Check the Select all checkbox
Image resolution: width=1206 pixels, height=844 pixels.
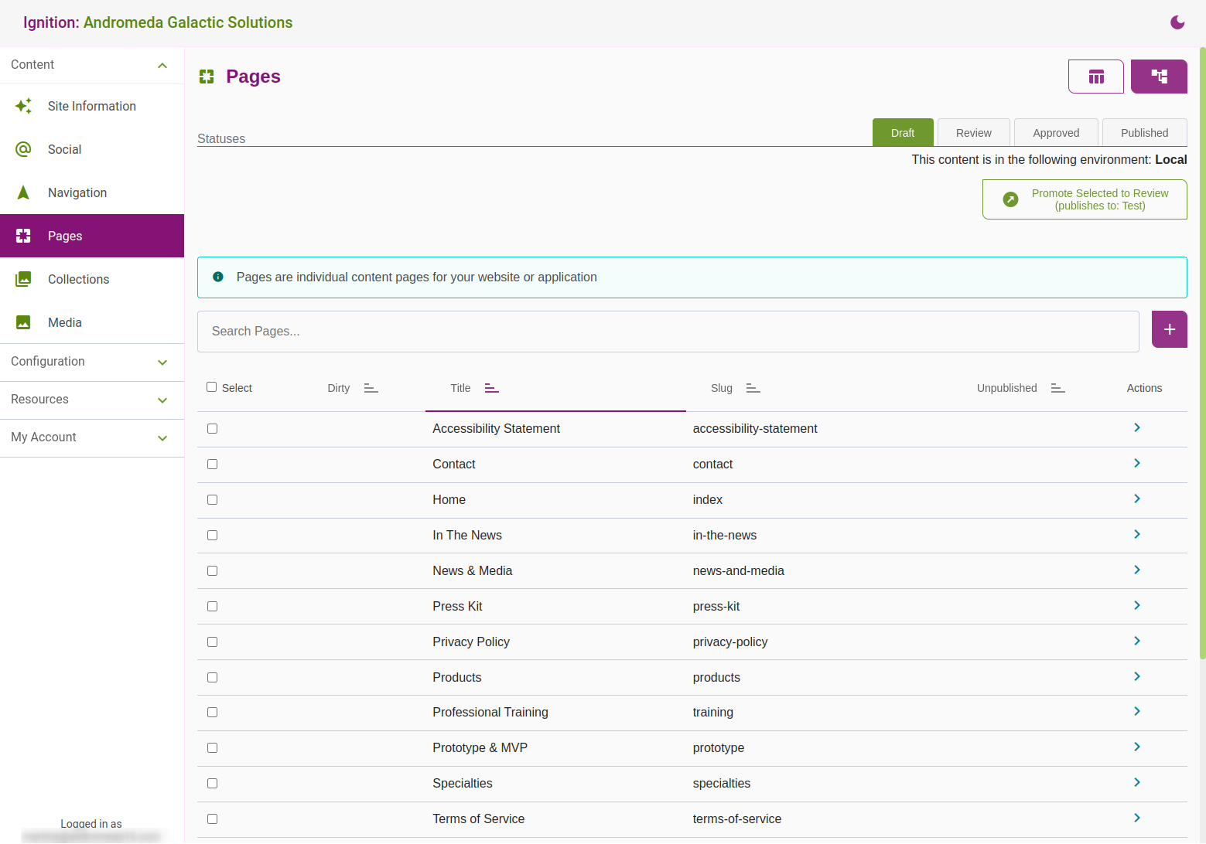[211, 387]
